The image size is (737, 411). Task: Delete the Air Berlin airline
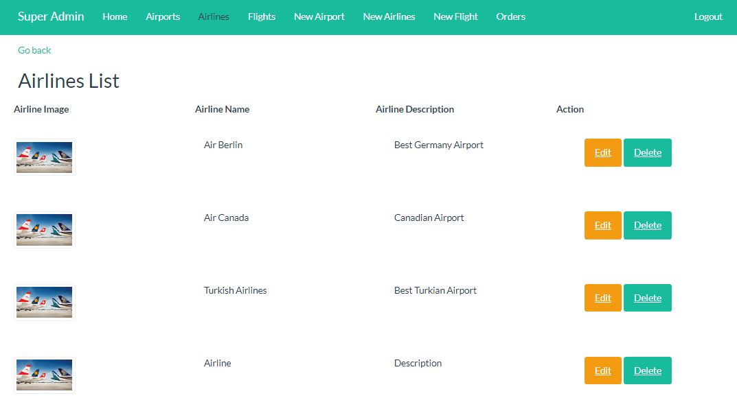[647, 152]
